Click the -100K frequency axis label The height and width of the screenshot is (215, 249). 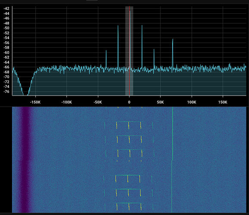(66, 102)
